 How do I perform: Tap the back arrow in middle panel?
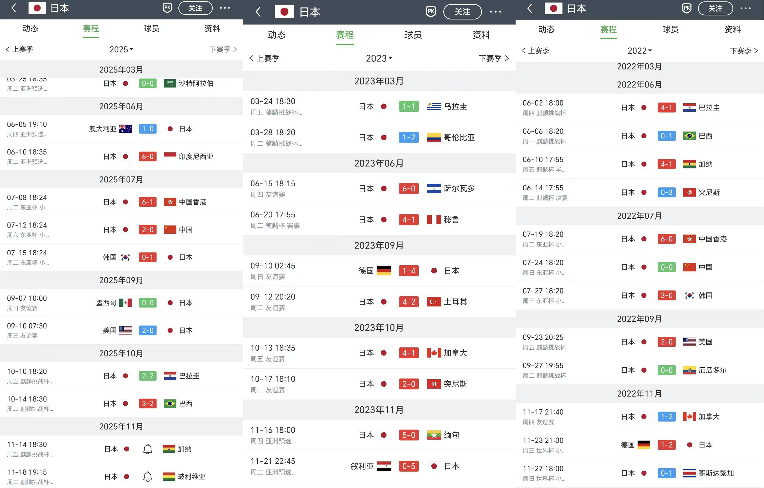click(258, 12)
